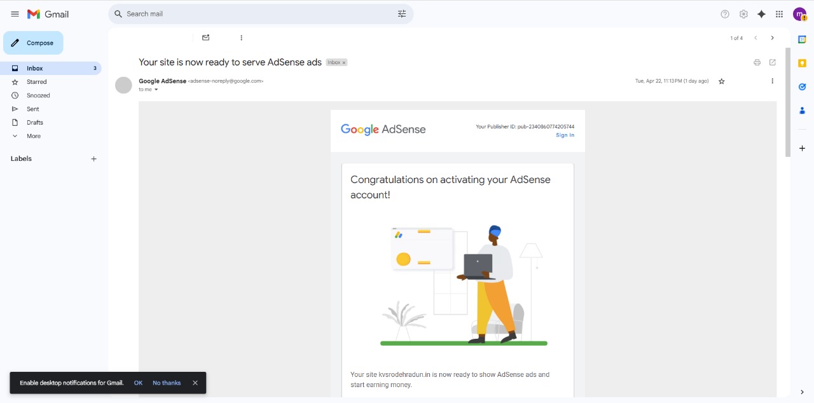Viewport: 814px width, 403px height.
Task: Star the Google AdSense email
Action: (722, 81)
